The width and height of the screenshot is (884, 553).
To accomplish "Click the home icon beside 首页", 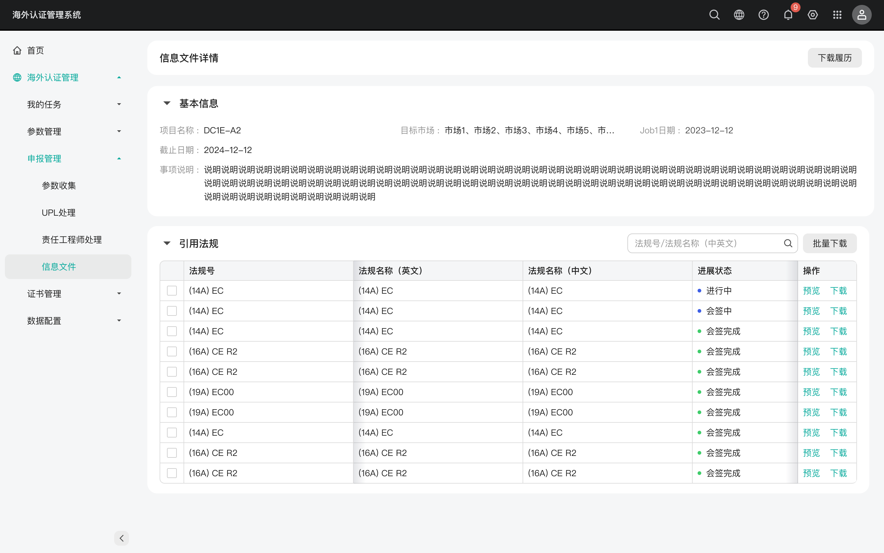I will click(x=17, y=50).
